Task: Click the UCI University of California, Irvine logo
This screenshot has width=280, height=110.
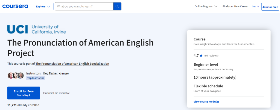Action: pos(36,29)
